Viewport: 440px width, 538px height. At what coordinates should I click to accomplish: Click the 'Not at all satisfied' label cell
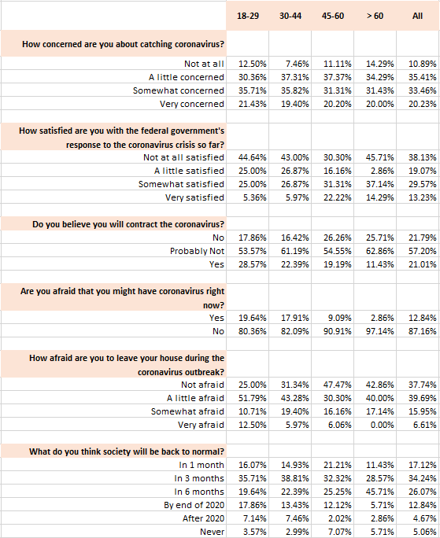tap(113, 157)
